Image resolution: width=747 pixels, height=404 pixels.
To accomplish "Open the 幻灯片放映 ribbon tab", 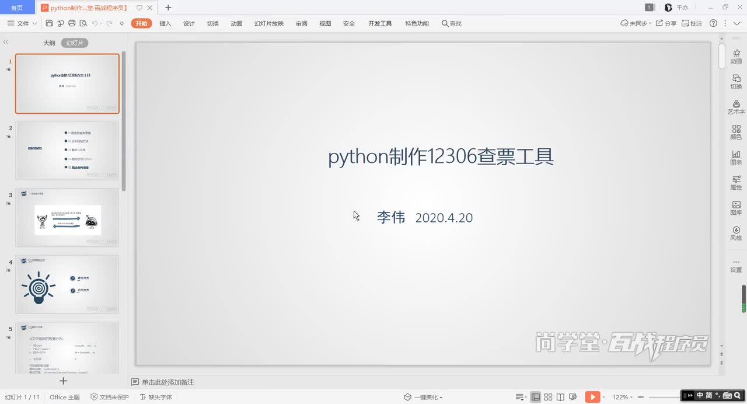I will click(269, 23).
